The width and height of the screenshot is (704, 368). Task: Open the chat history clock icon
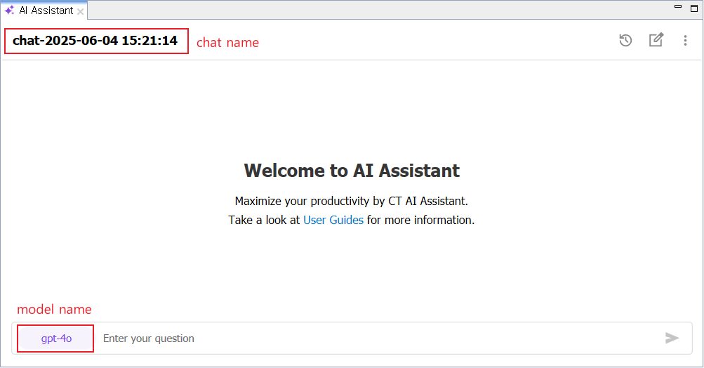tap(625, 41)
